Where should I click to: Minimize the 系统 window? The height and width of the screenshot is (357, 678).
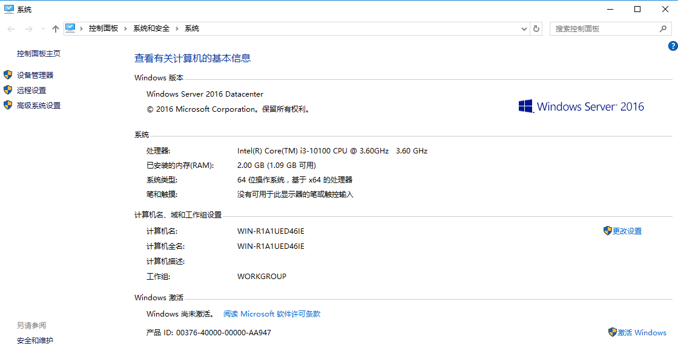tap(611, 9)
